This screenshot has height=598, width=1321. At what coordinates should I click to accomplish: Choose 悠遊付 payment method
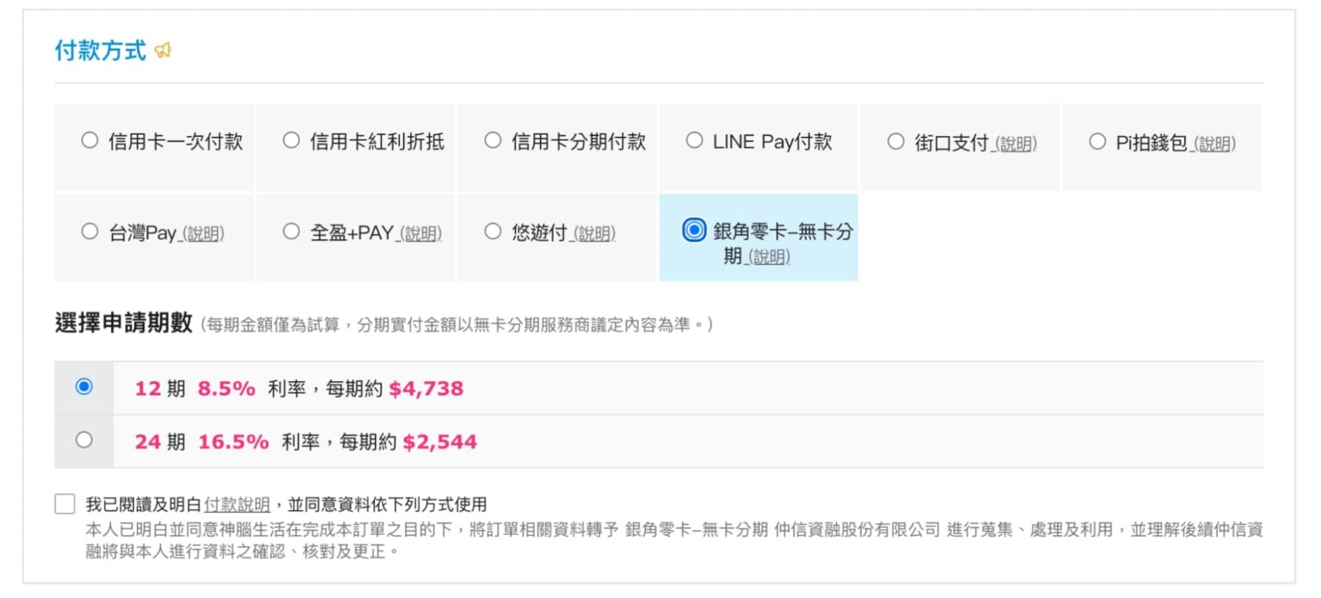point(491,231)
